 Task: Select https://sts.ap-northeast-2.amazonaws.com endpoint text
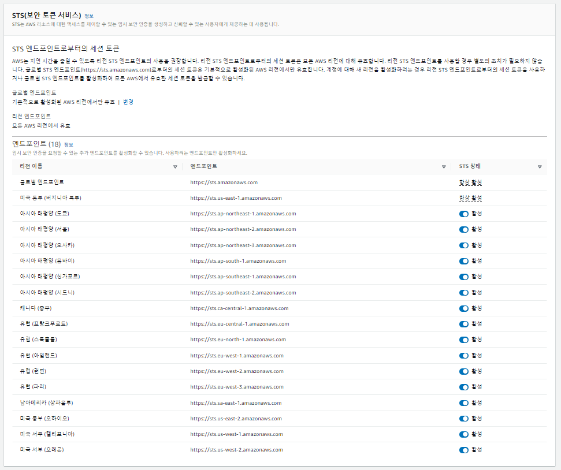click(243, 229)
